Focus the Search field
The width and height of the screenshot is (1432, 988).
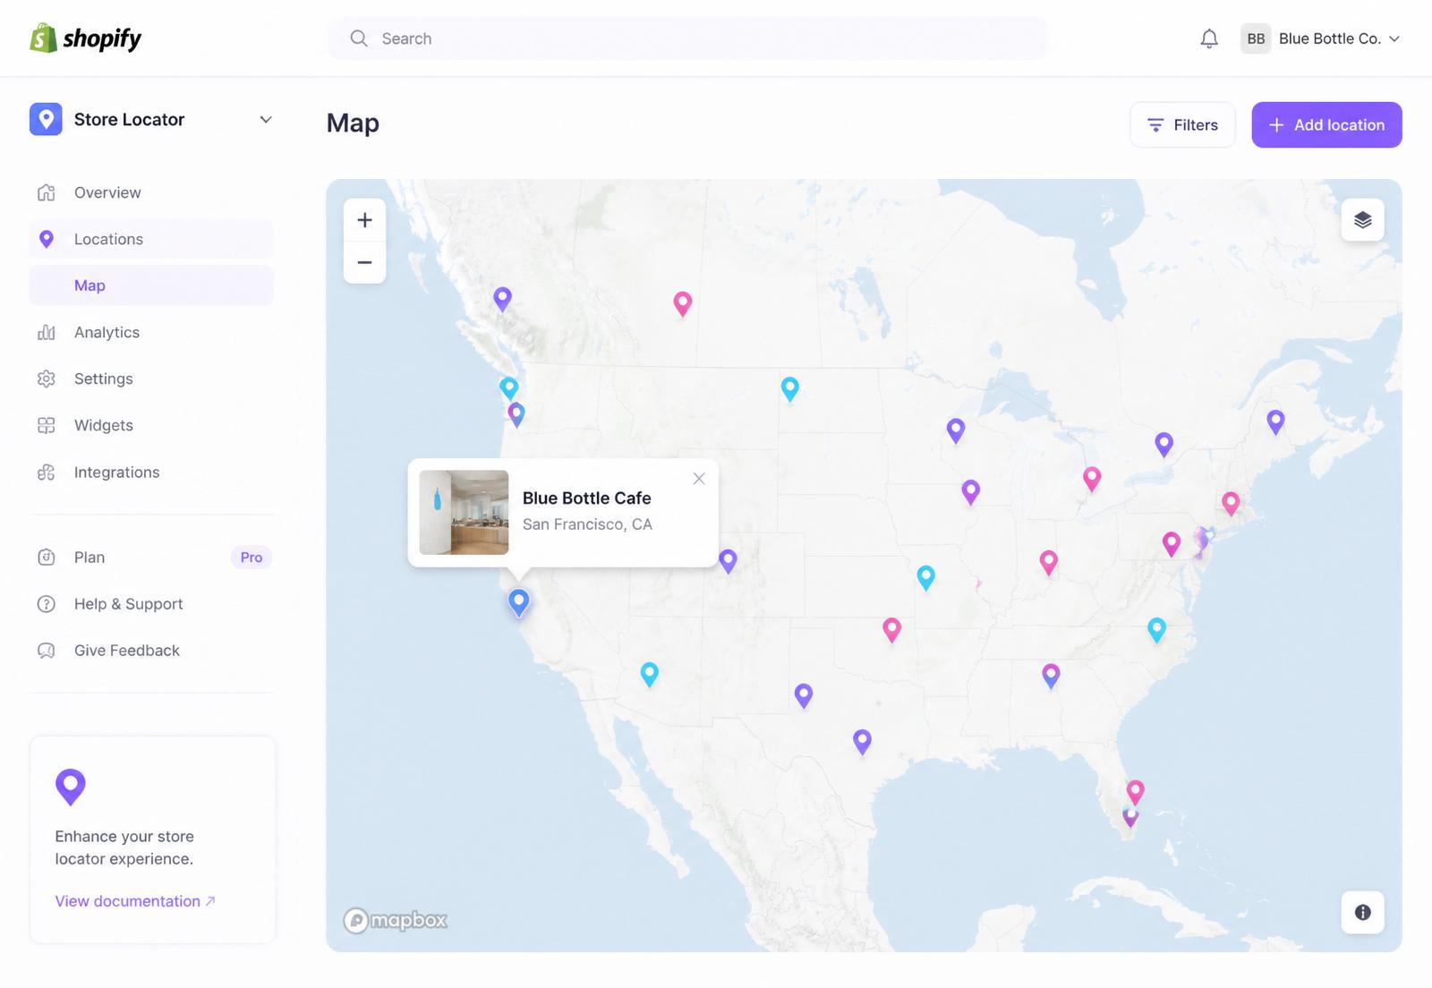(687, 38)
